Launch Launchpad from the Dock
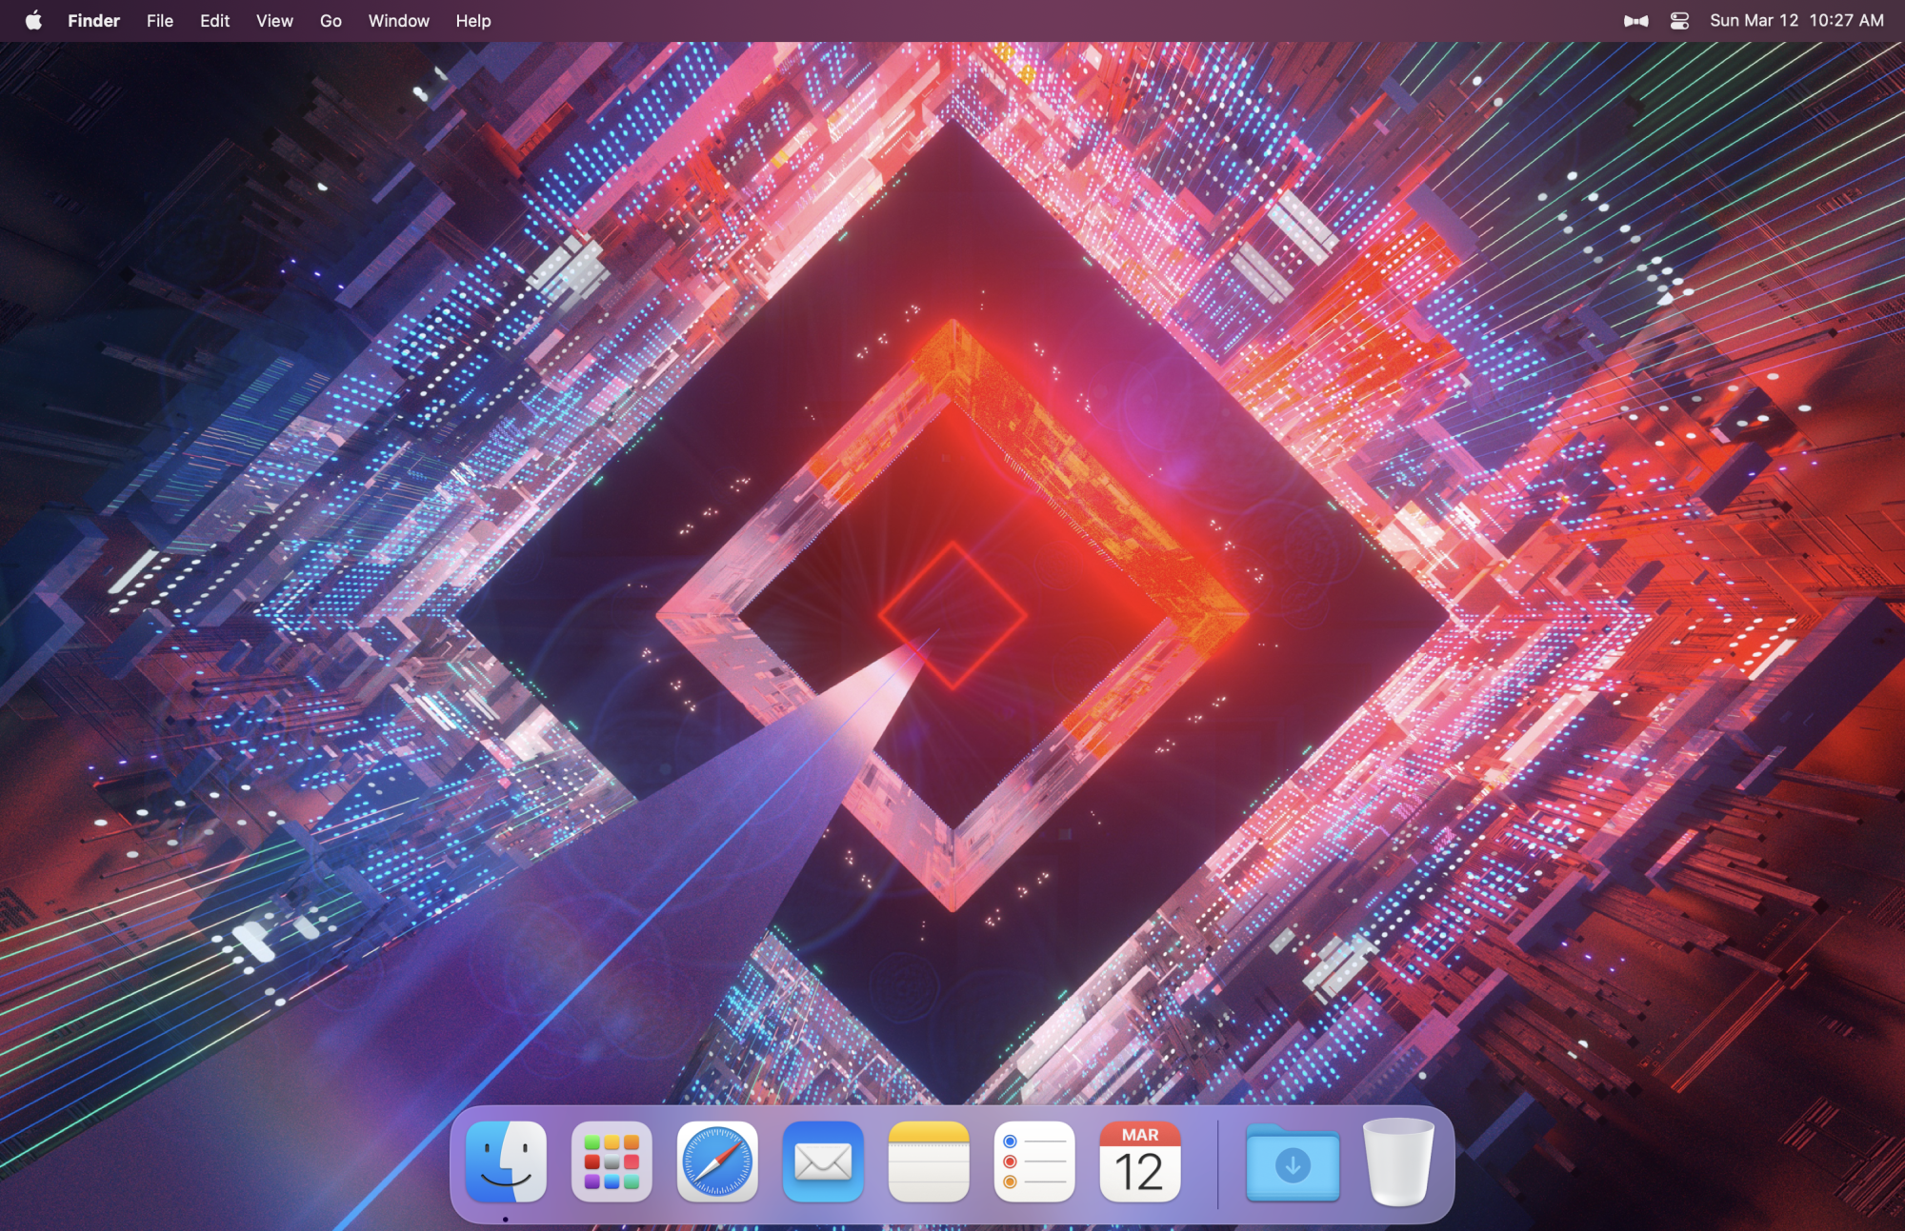The width and height of the screenshot is (1905, 1231). coord(612,1162)
